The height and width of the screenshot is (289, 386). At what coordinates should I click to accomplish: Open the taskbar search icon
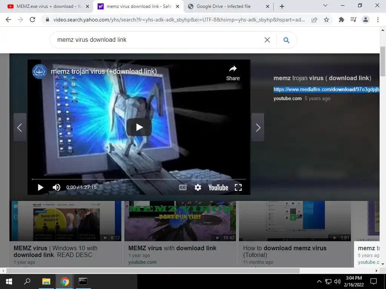click(x=27, y=281)
